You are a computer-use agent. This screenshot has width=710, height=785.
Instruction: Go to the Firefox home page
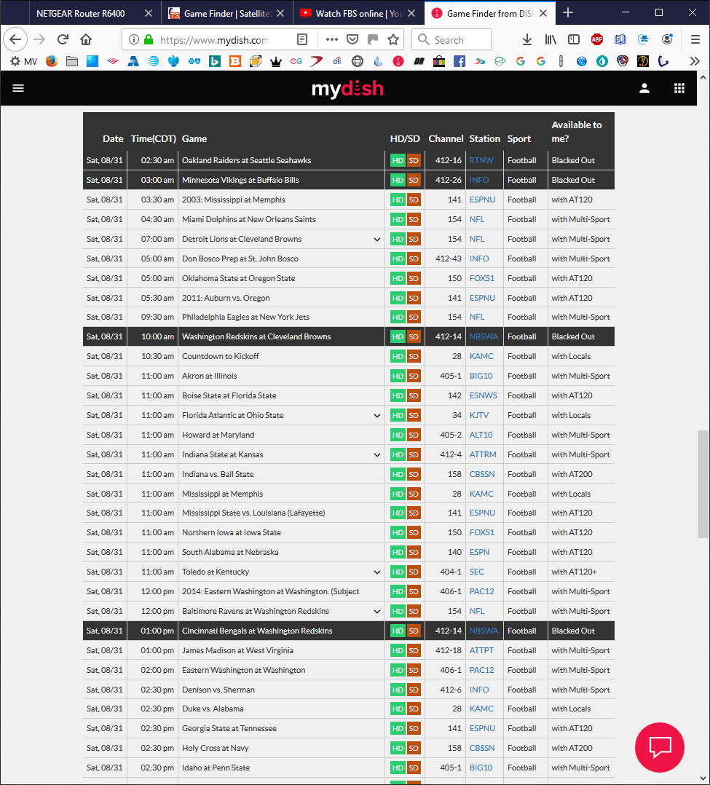[x=86, y=39]
